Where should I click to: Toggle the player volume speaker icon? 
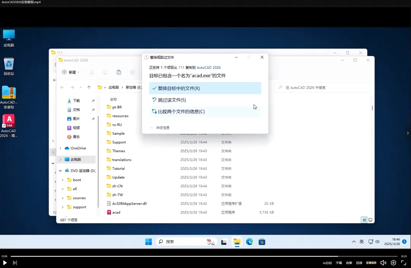383,263
